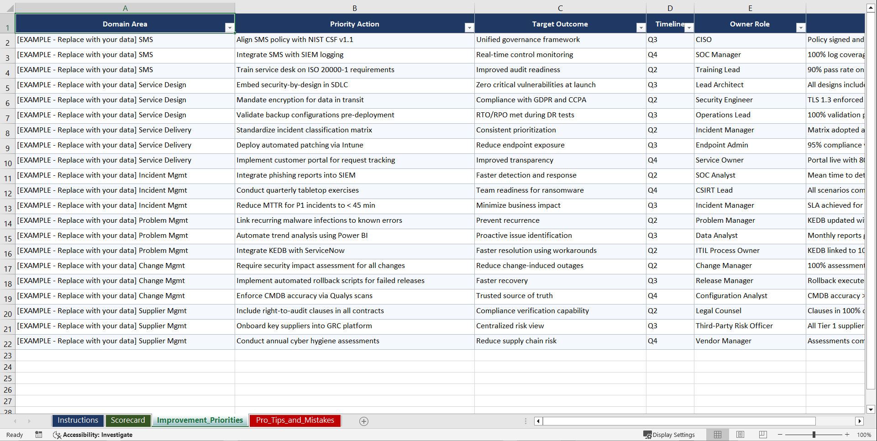Open Page Break Preview

tap(762, 435)
